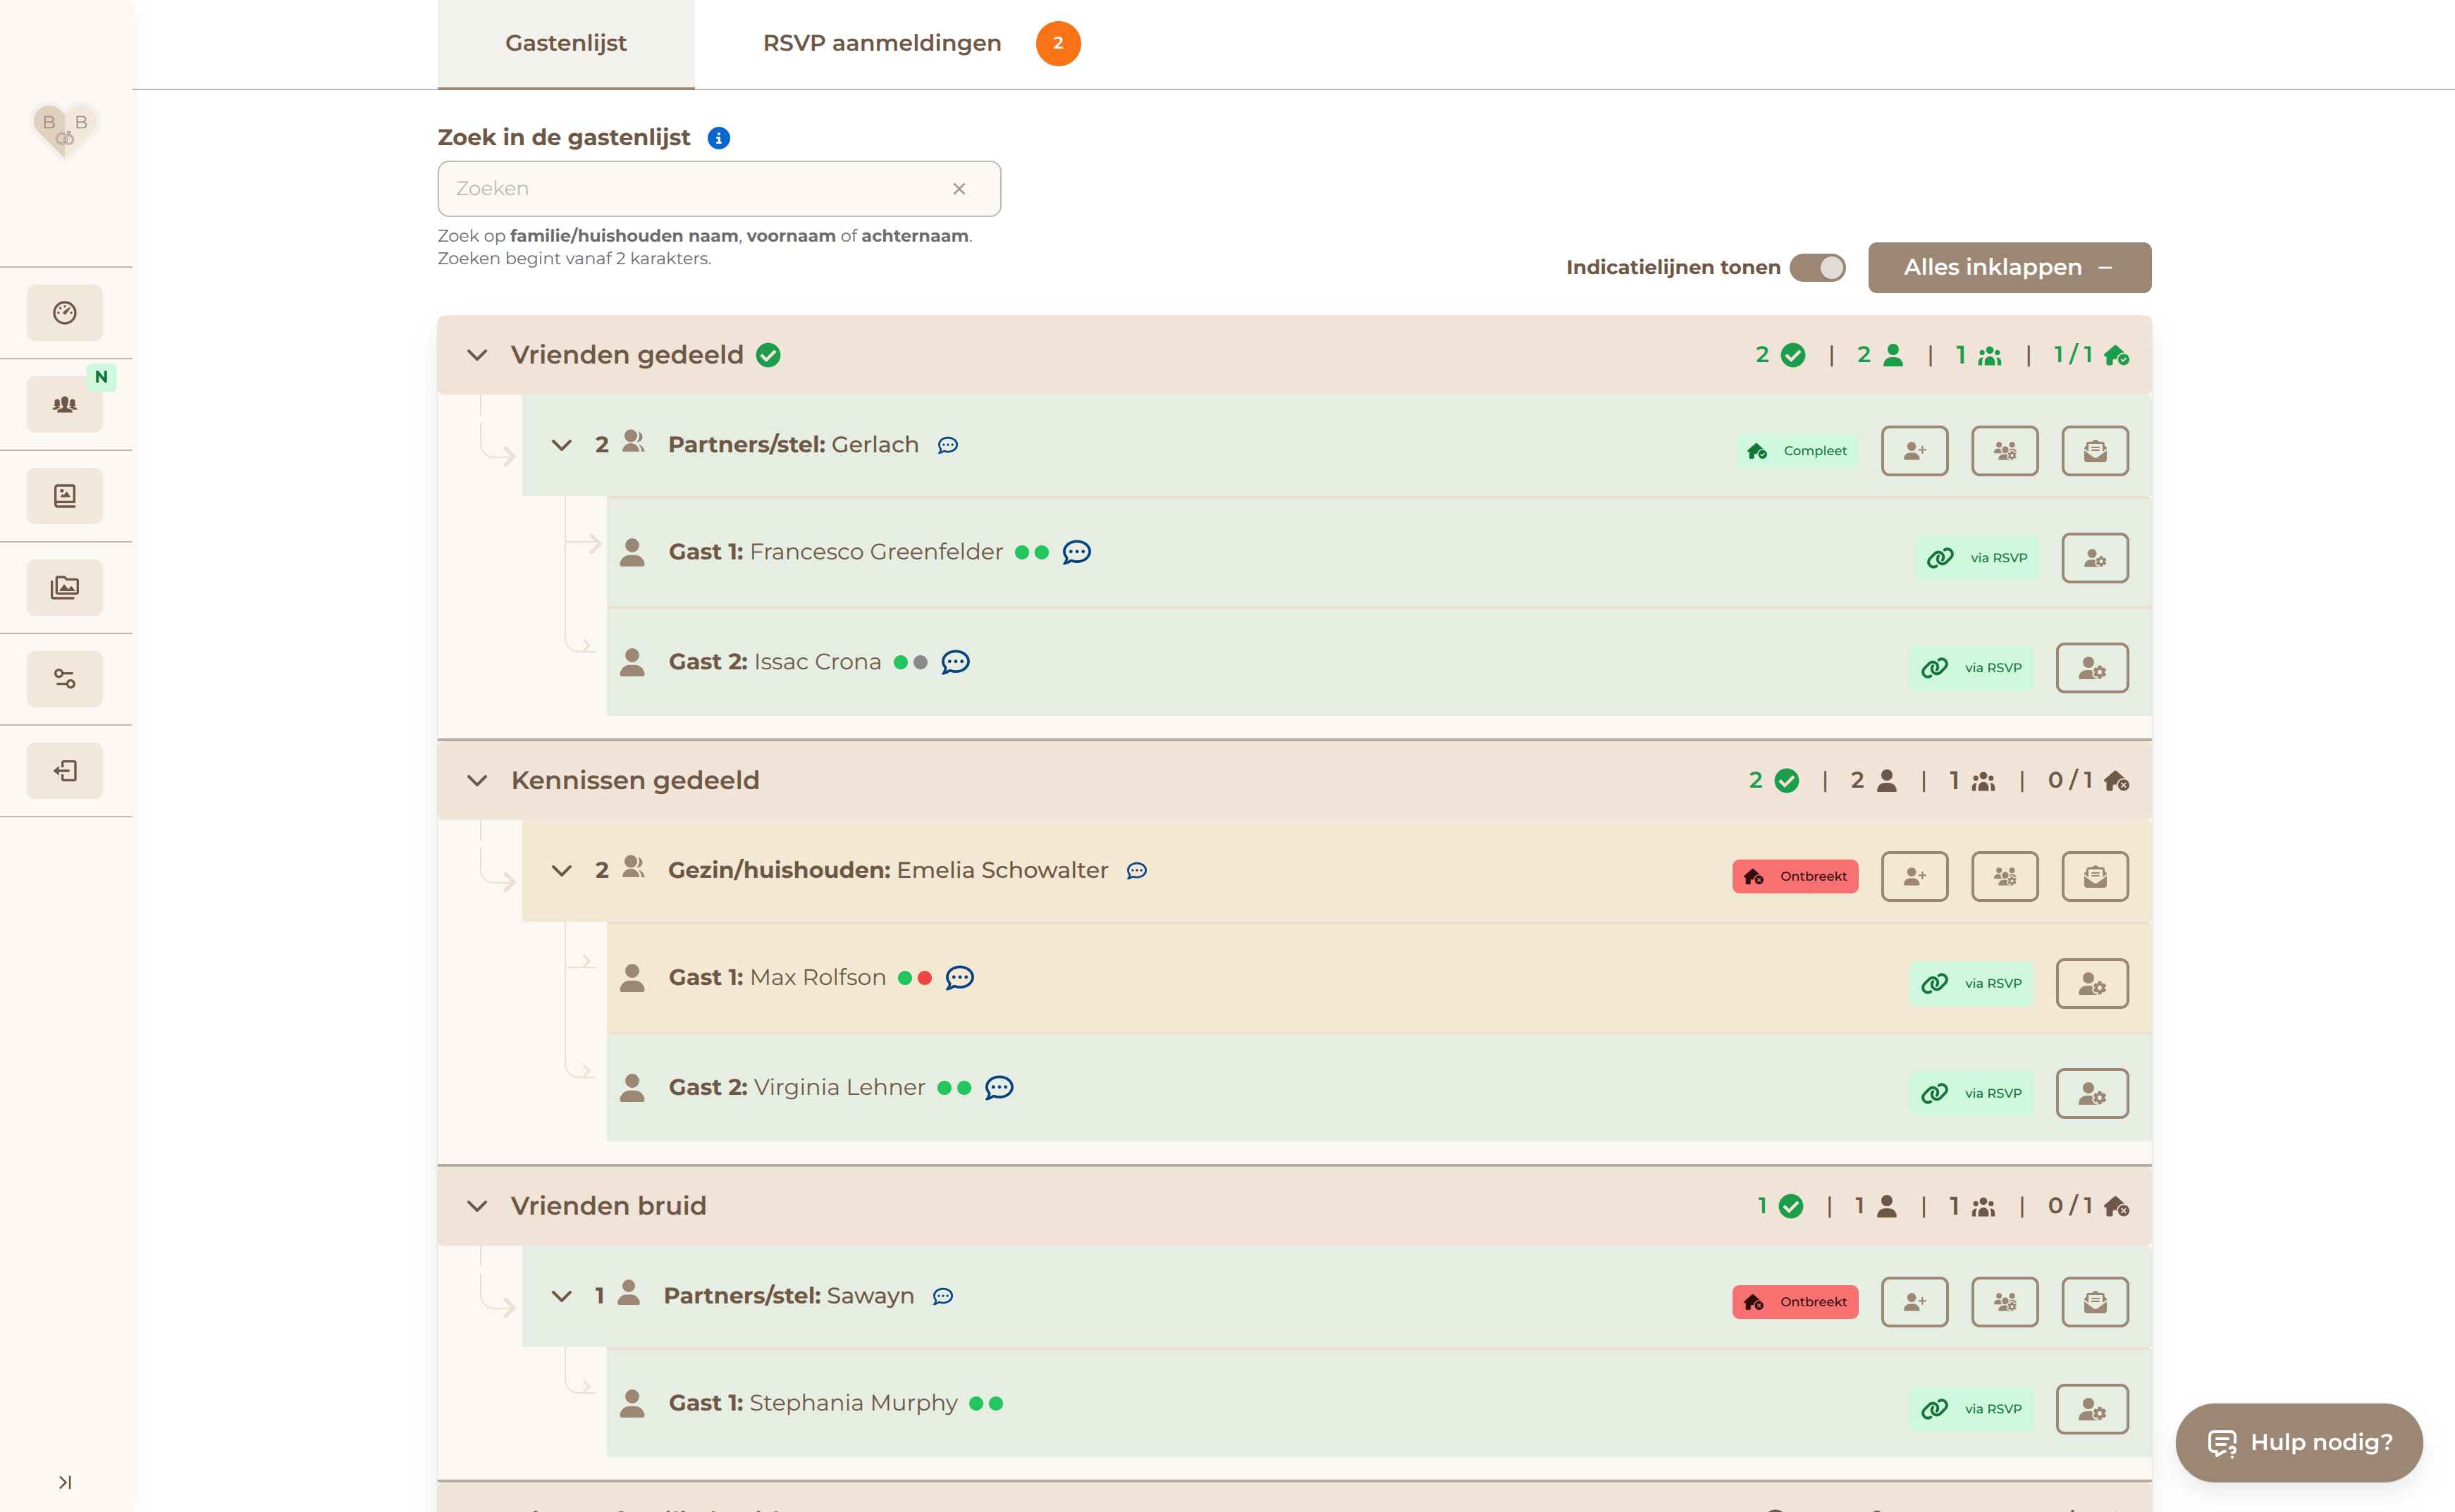Screen dimensions: 2455x1512
Task: Toggle the Indicatielijnen tonen switch
Action: pos(1818,268)
